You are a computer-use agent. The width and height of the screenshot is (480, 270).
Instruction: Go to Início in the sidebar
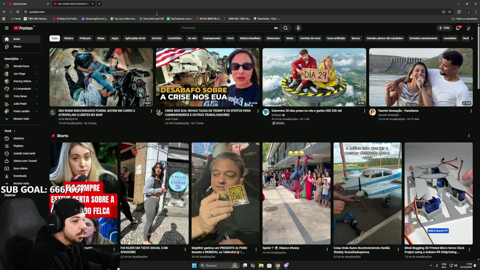pos(21,39)
